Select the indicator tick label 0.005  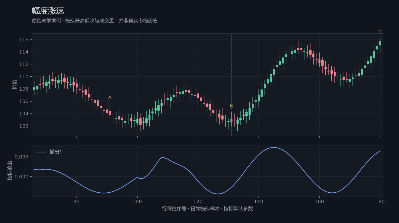(22, 157)
